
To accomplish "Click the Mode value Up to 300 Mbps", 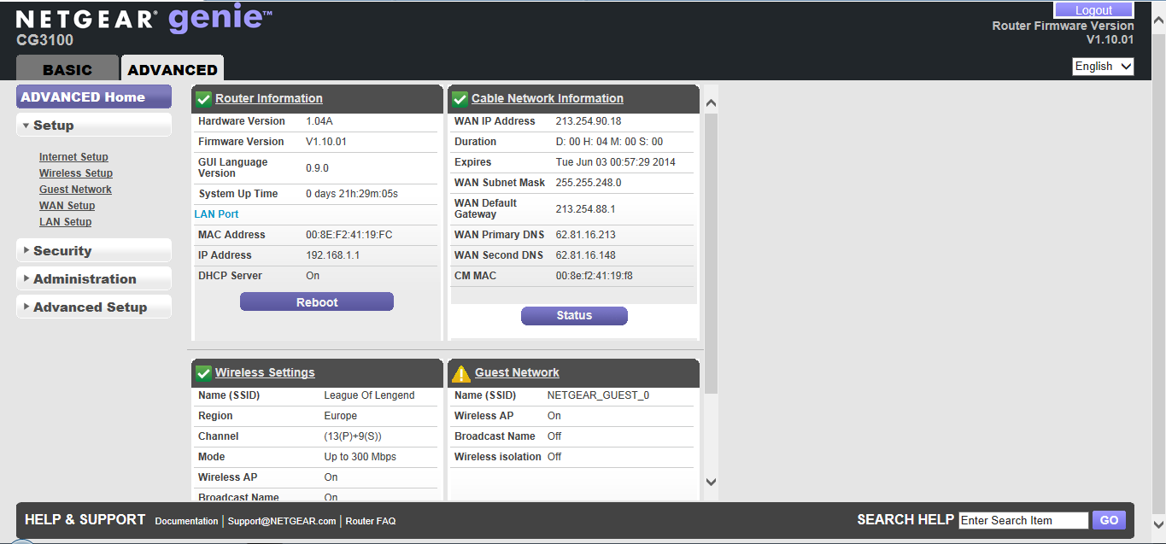I will pyautogui.click(x=360, y=457).
